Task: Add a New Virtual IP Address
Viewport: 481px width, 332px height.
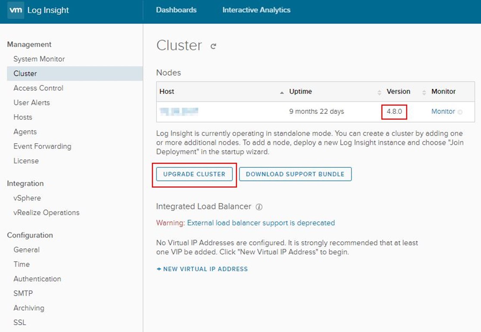Action: 202,269
